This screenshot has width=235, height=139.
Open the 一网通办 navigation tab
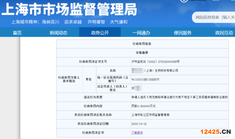click(141, 33)
